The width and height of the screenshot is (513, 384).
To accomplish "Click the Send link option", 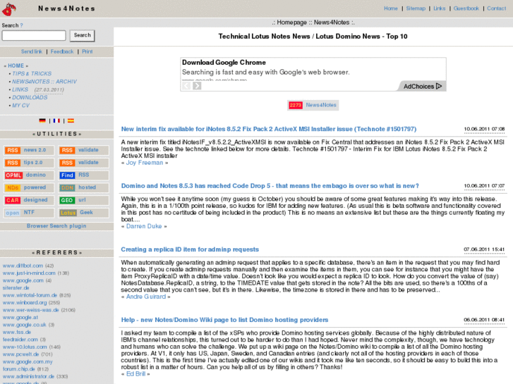I will click(x=32, y=51).
